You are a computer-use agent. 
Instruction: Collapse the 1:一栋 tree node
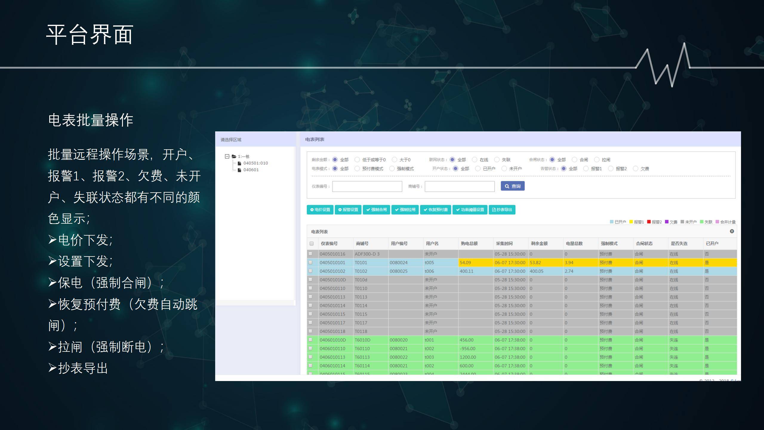tap(227, 156)
